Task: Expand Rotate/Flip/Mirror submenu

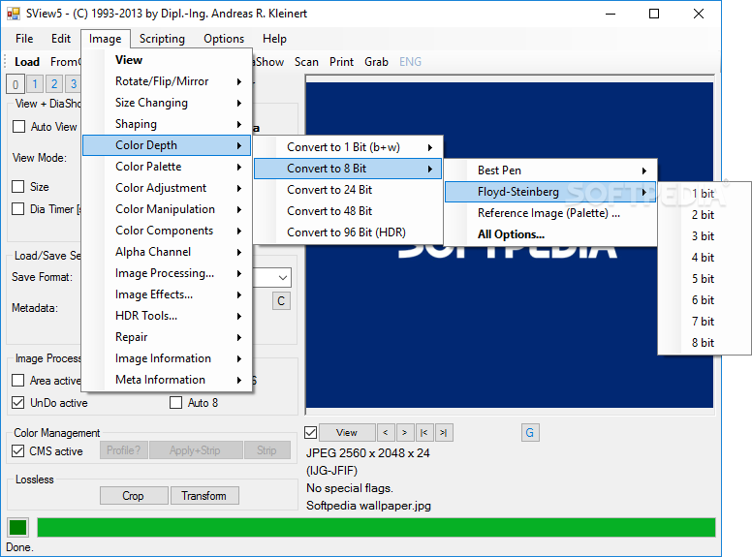Action: tap(167, 81)
